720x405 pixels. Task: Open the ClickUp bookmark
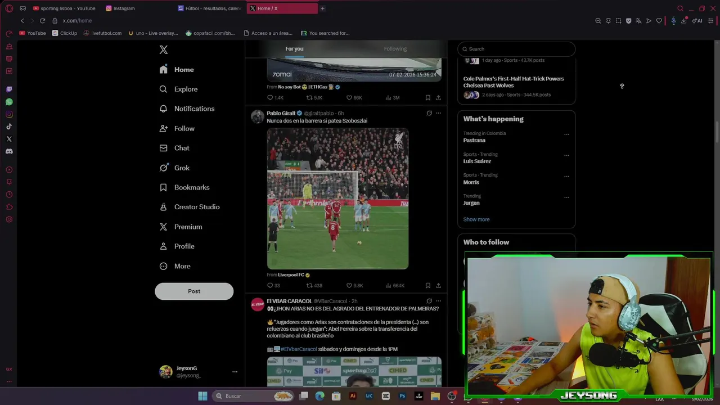coord(64,33)
